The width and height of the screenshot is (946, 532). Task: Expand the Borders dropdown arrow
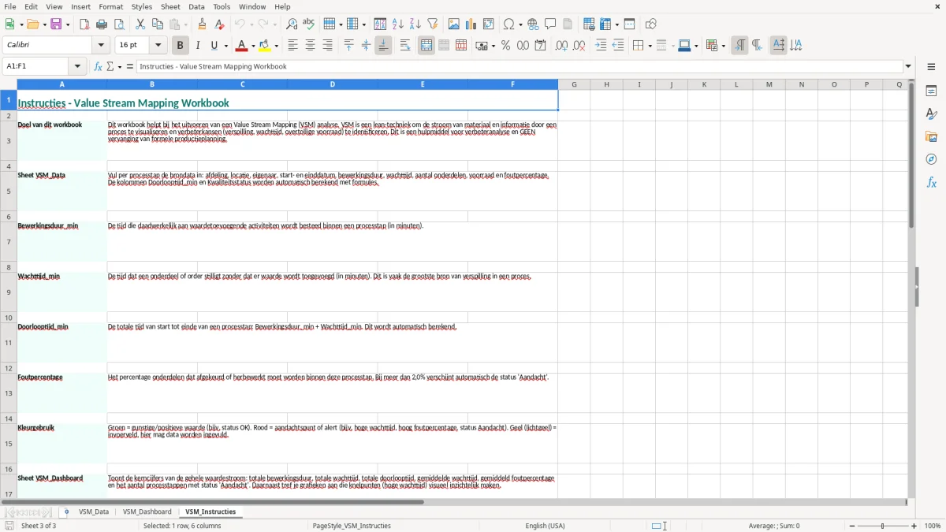[x=650, y=46]
